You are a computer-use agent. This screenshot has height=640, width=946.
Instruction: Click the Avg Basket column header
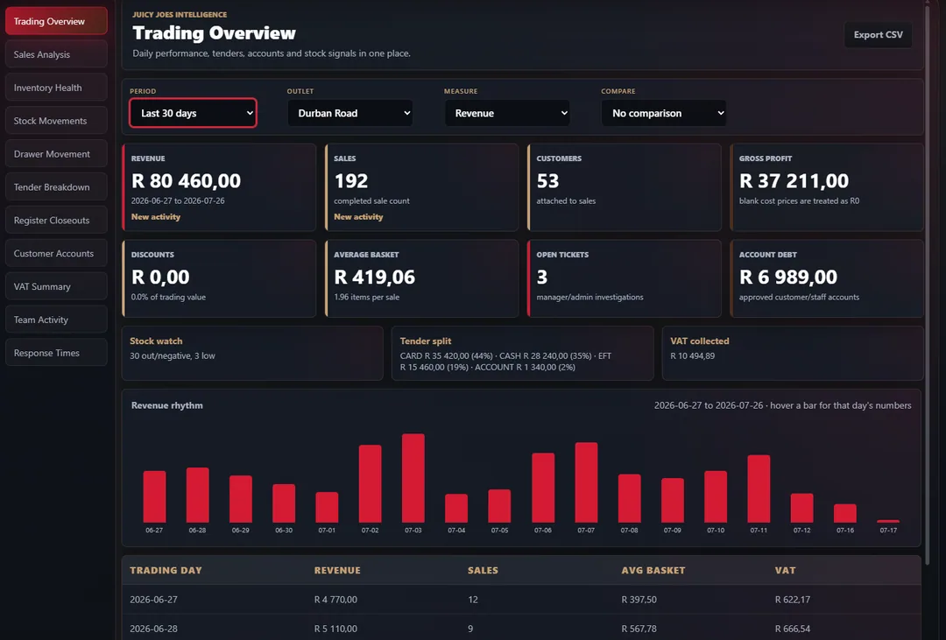coord(653,570)
